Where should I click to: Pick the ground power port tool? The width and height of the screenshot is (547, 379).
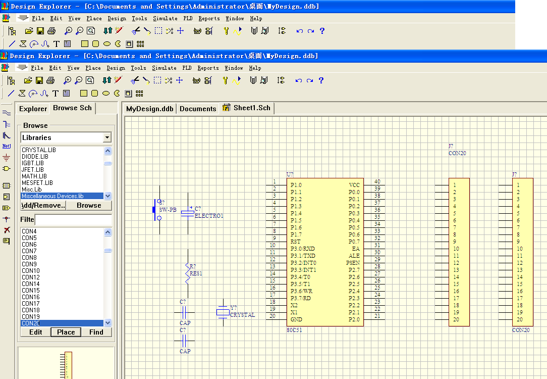pos(7,157)
